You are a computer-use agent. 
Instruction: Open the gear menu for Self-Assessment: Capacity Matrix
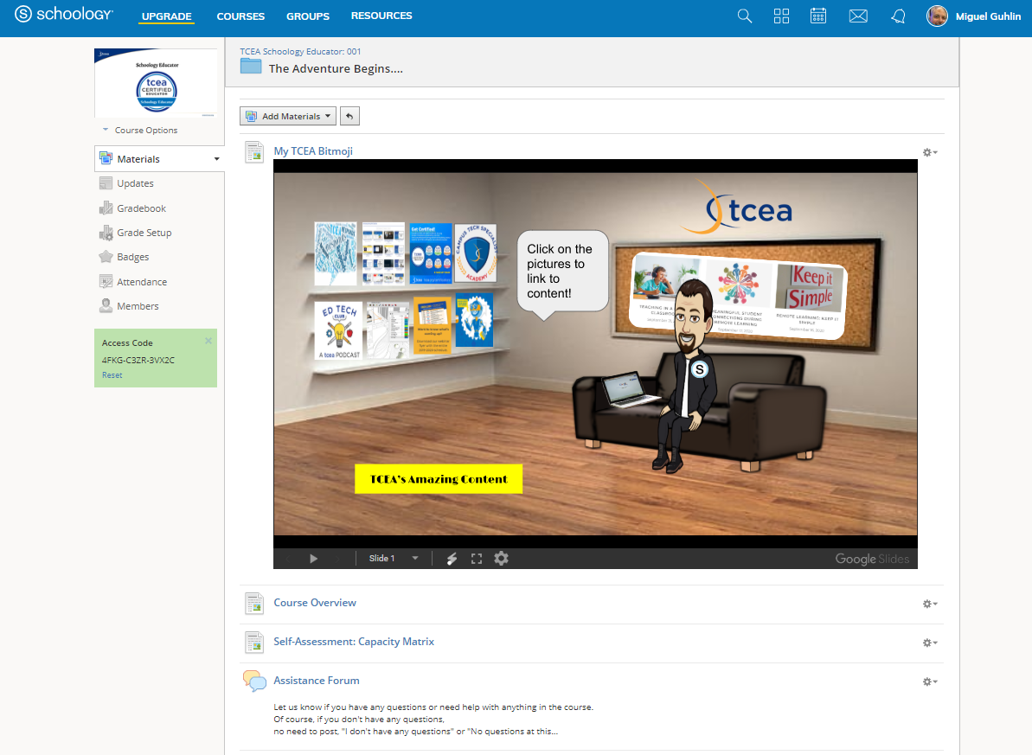click(x=929, y=643)
